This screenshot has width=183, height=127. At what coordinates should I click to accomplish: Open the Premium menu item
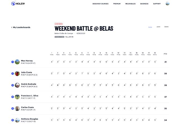(x=117, y=4)
